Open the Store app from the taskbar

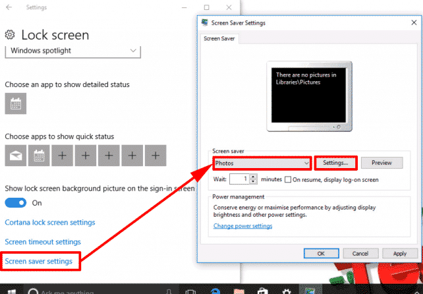tap(262, 291)
